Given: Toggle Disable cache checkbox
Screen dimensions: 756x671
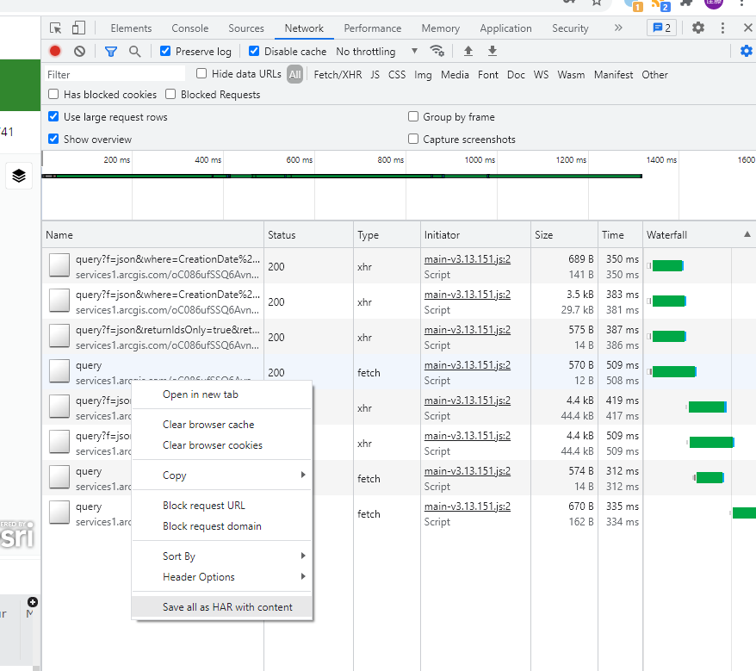Looking at the screenshot, I should pyautogui.click(x=254, y=51).
